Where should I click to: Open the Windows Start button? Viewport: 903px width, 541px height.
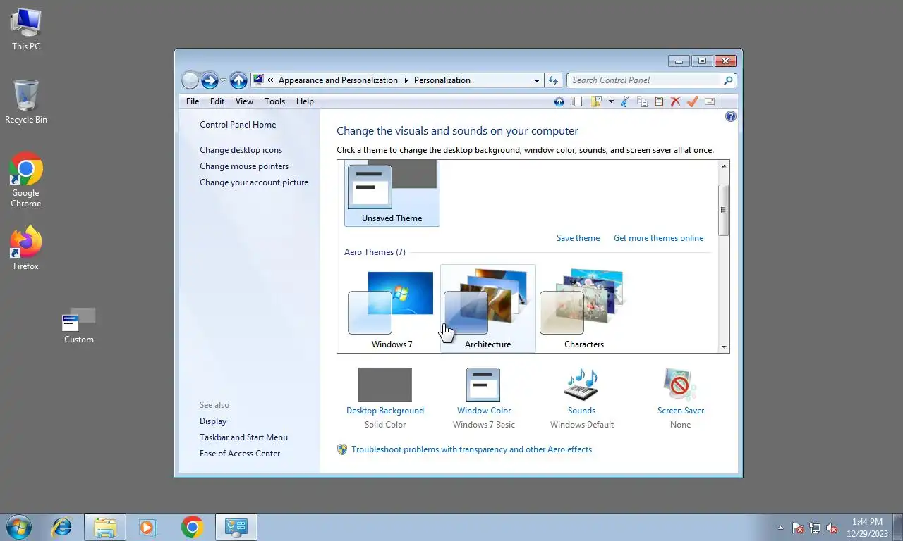click(19, 527)
